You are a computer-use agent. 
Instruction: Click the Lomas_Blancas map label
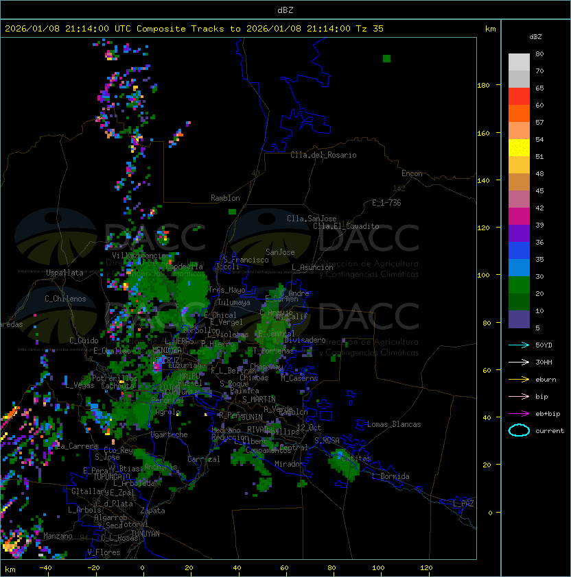(394, 424)
